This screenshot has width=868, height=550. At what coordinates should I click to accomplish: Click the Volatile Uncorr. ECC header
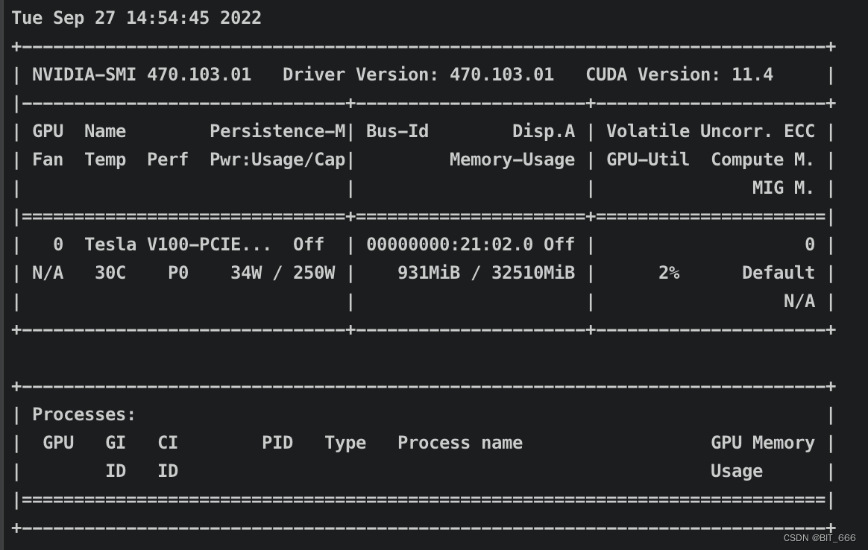point(710,131)
